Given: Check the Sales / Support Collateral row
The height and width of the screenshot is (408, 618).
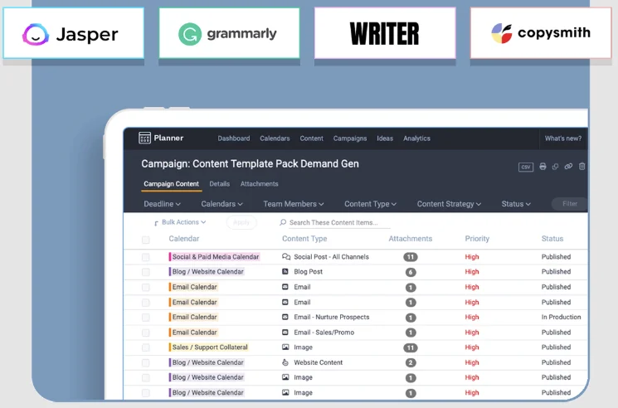Looking at the screenshot, I should click(x=146, y=347).
